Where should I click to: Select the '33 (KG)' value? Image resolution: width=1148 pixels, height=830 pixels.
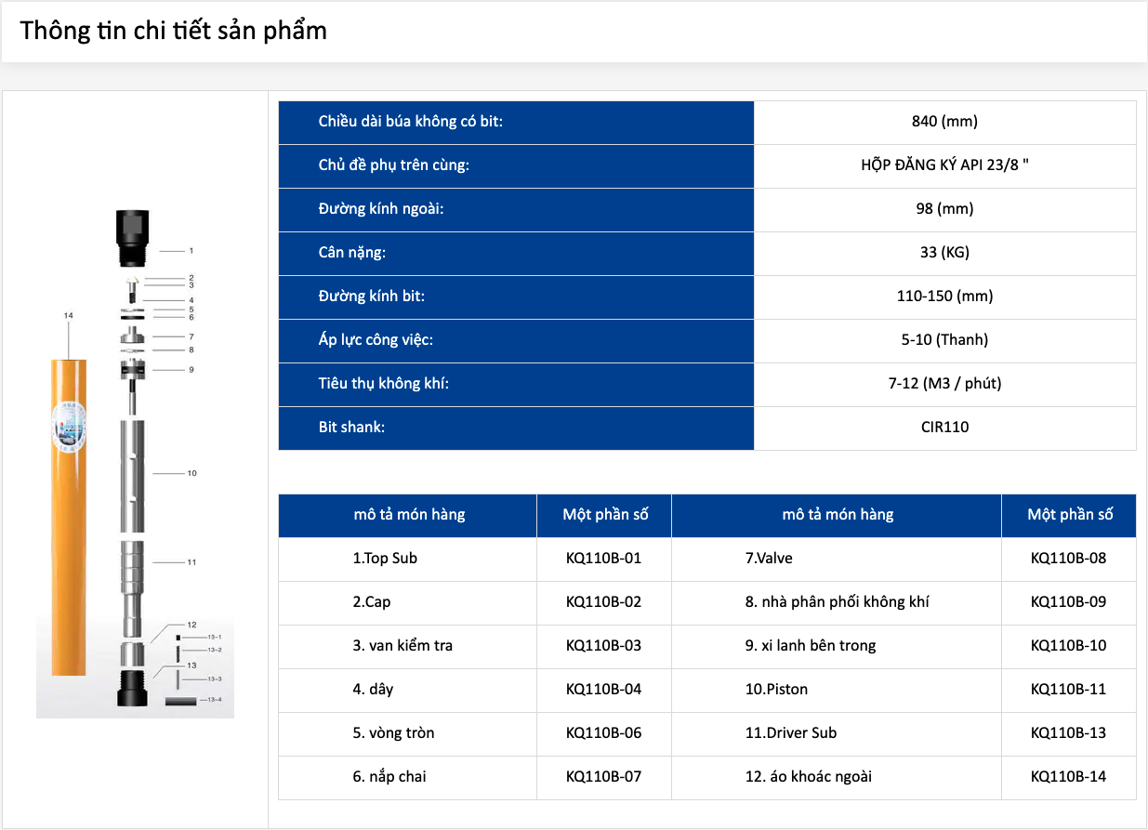944,253
